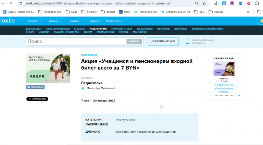Show more bookmarks with the double chevron
263x145 pixels.
click(248, 12)
